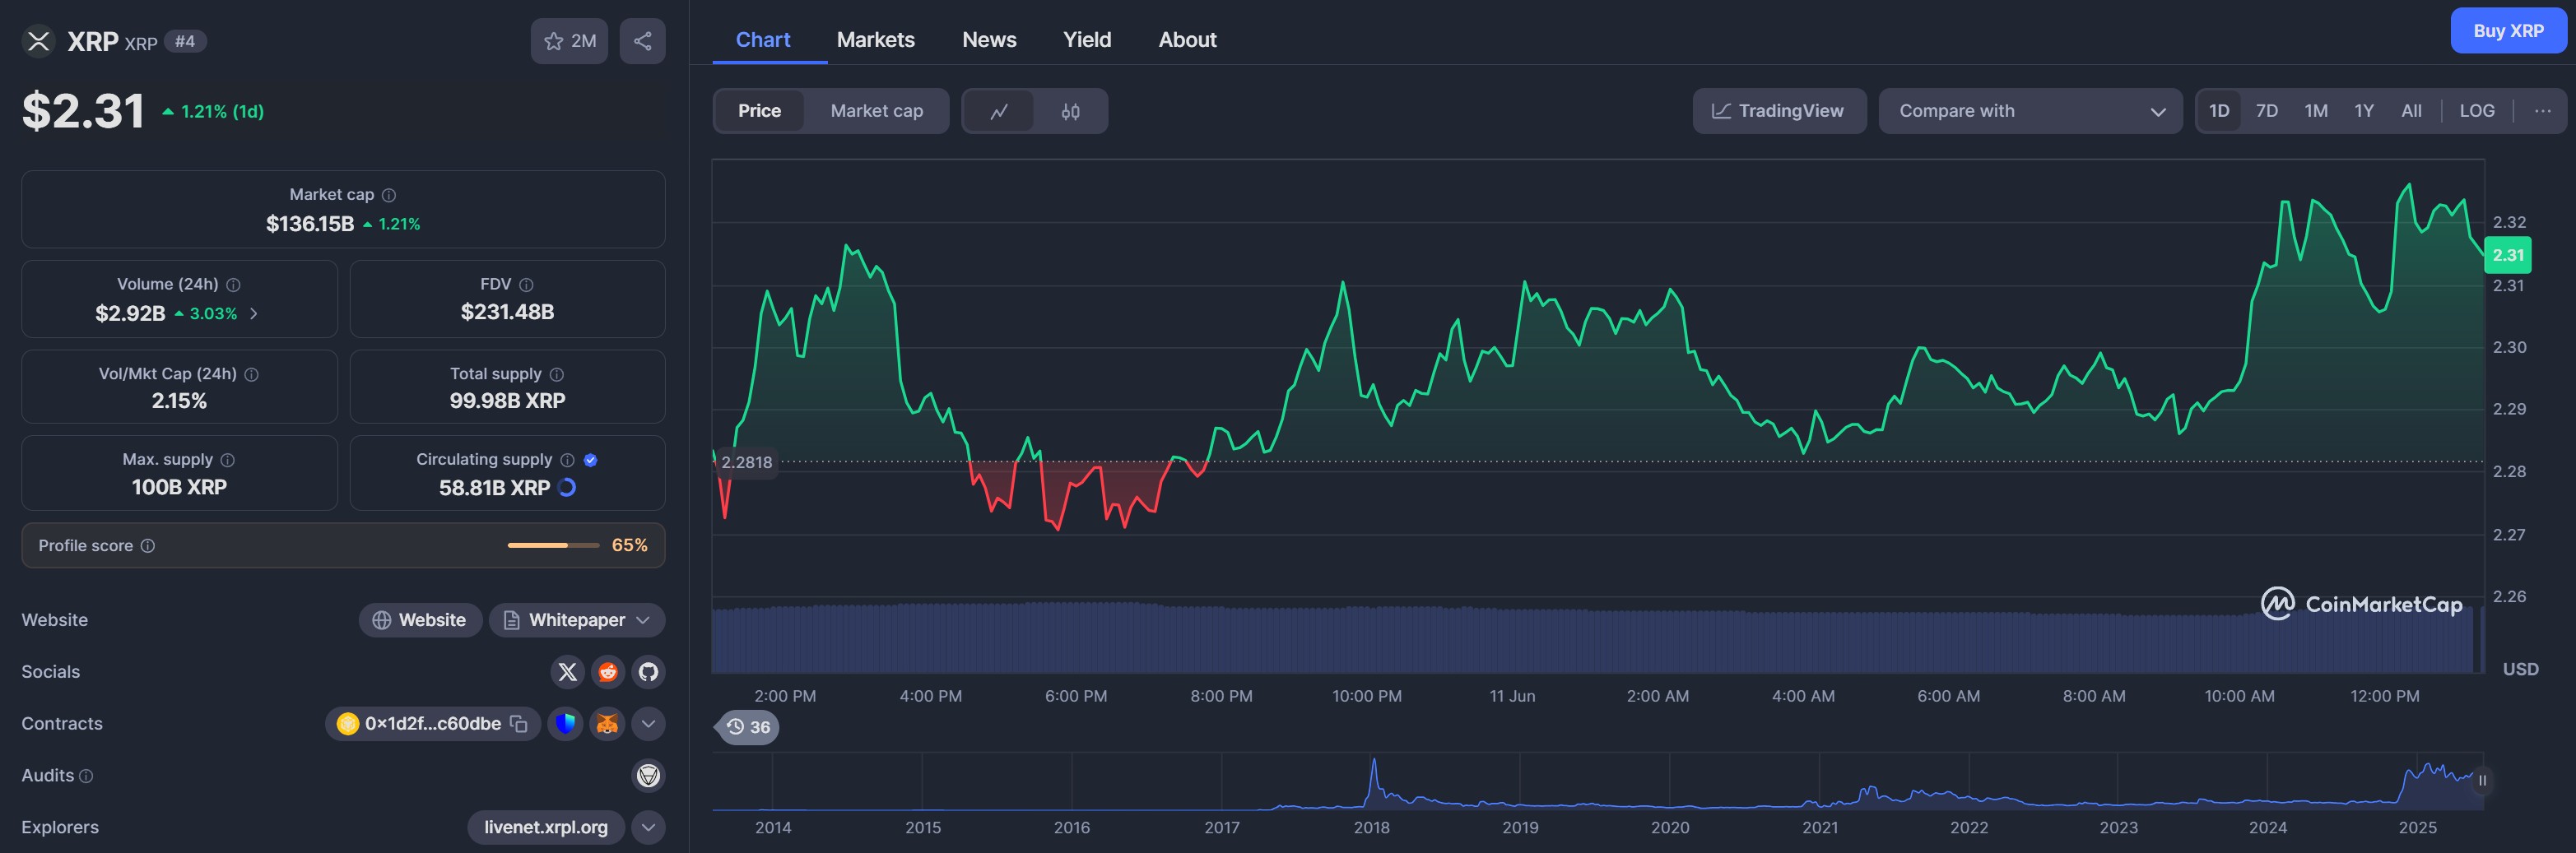This screenshot has height=853, width=2576.
Task: Add contract to MetaMask fox icon
Action: [607, 724]
